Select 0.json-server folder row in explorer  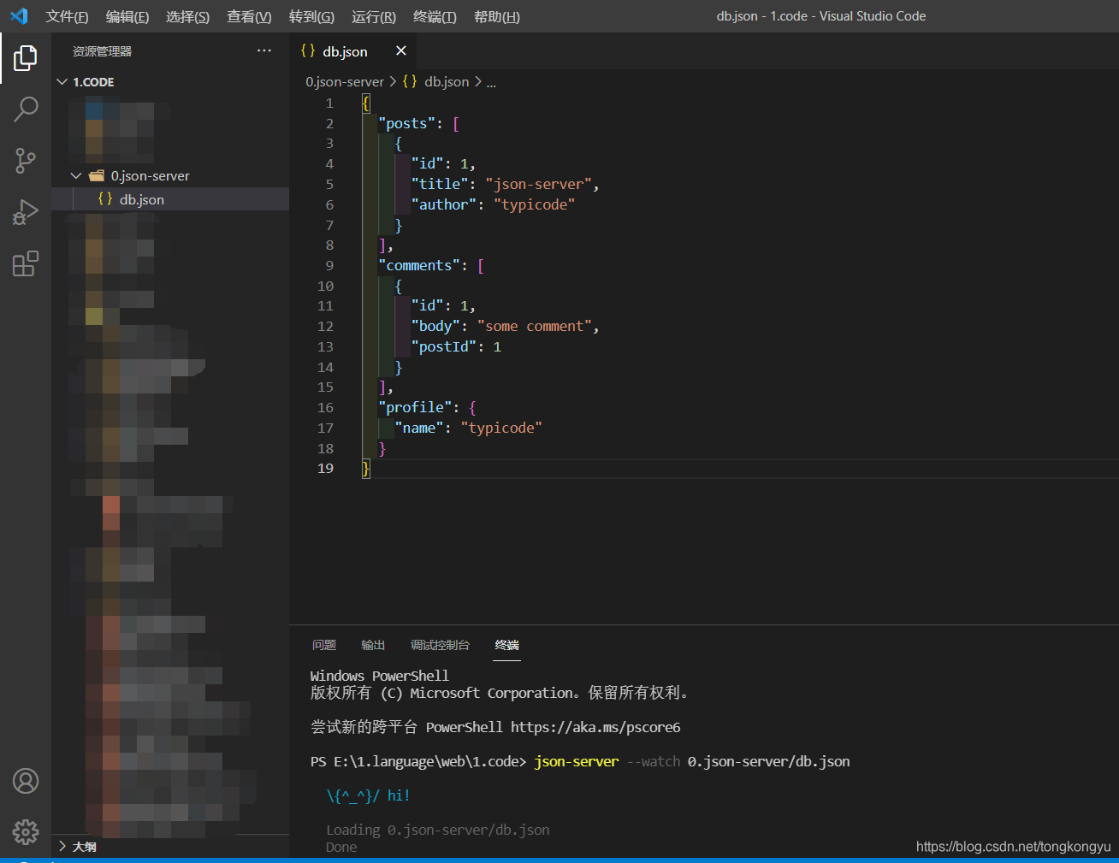[170, 175]
